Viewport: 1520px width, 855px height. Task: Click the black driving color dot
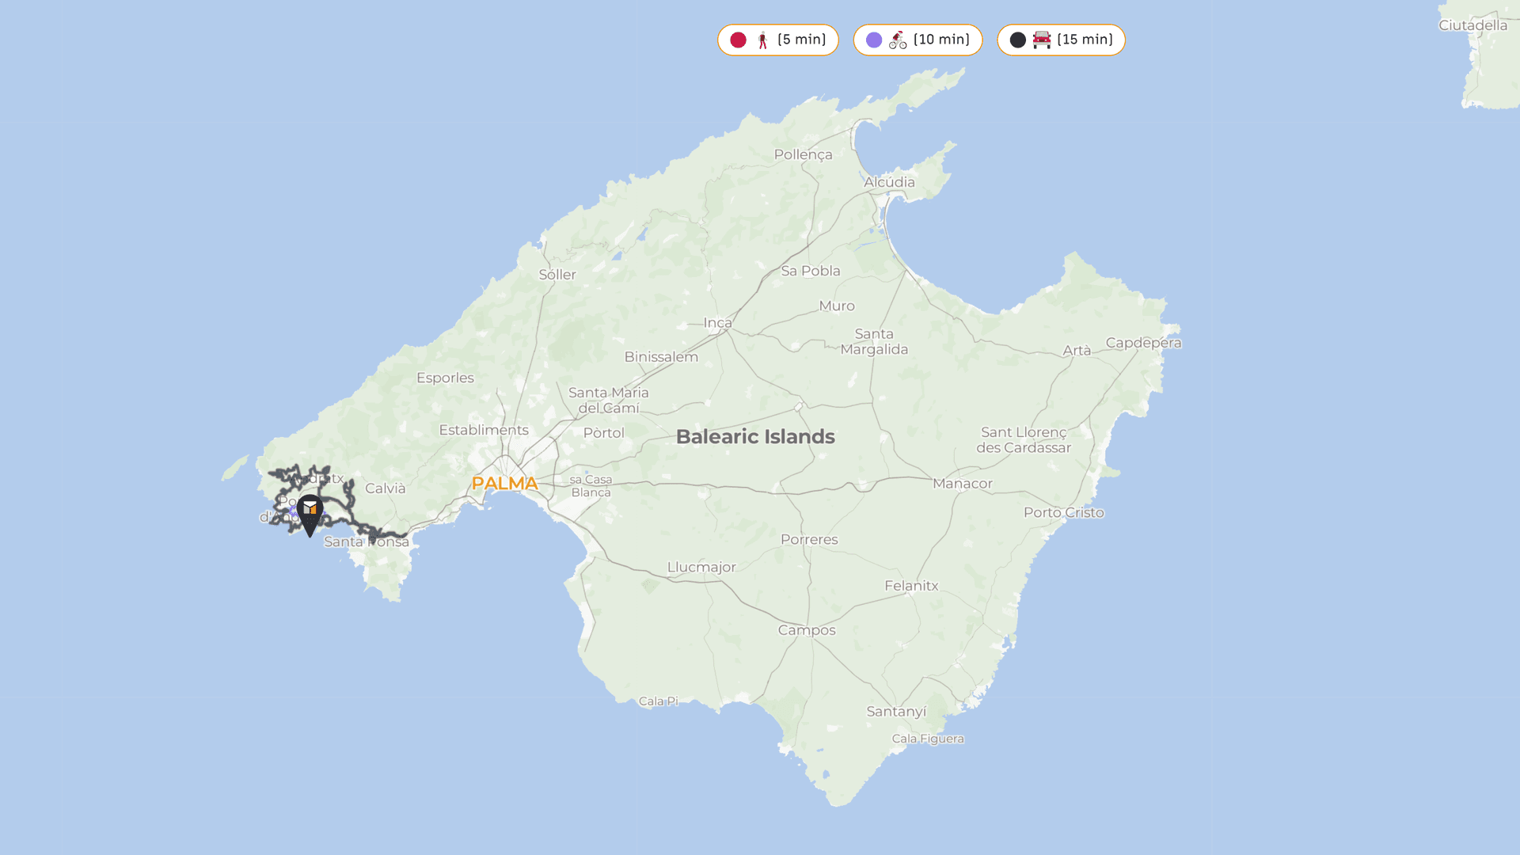pyautogui.click(x=1018, y=40)
